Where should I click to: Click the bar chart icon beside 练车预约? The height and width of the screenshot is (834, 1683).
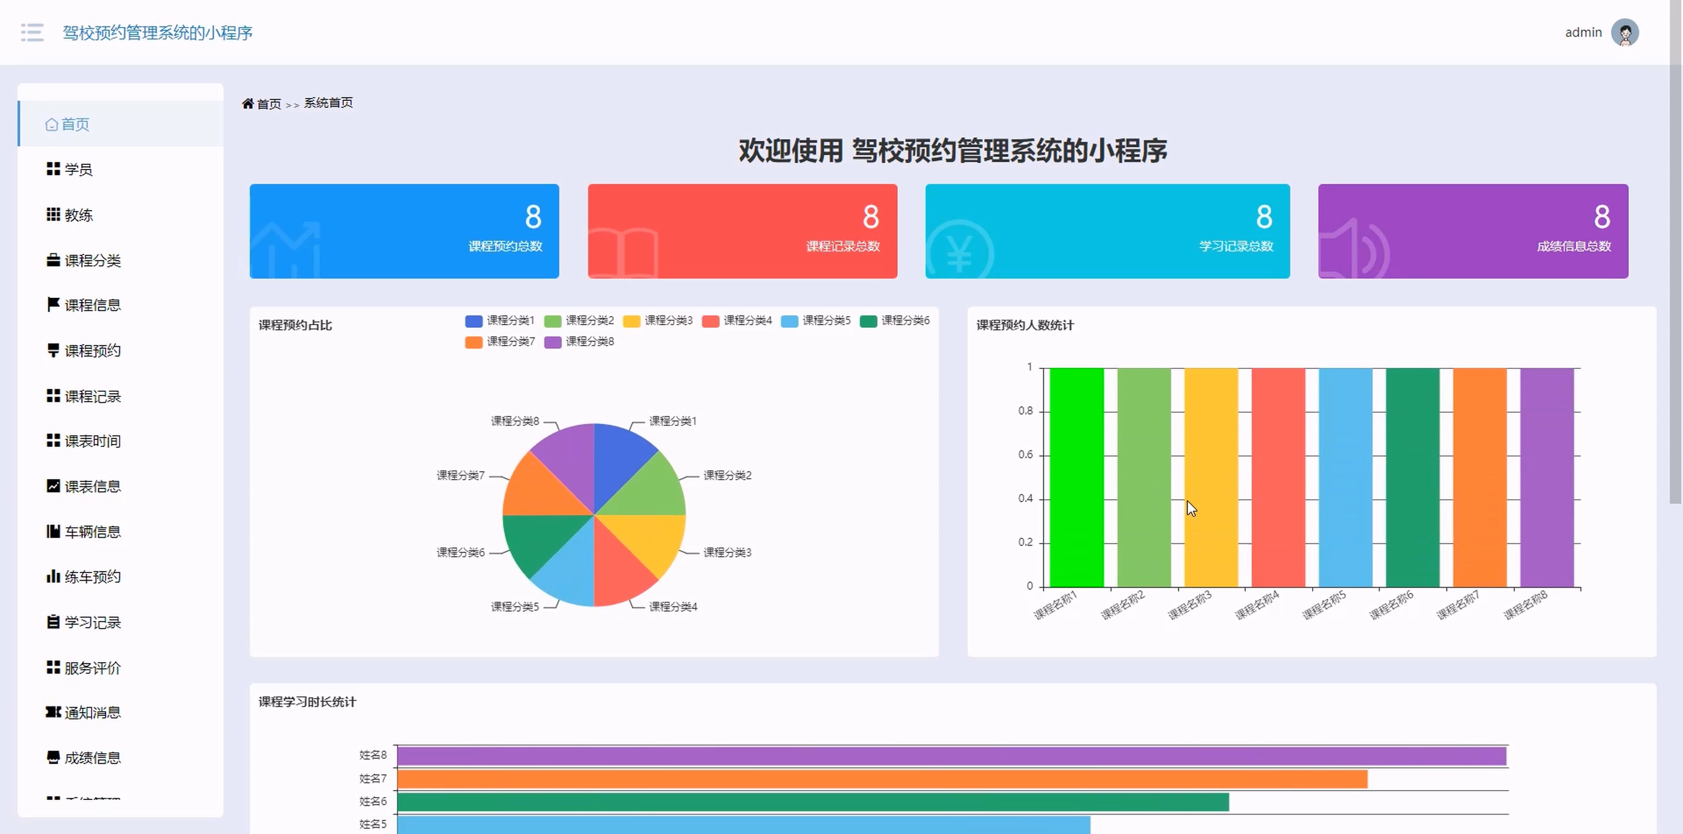click(x=53, y=576)
